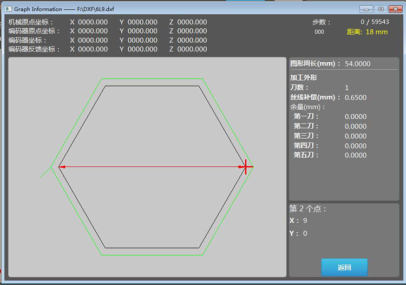This screenshot has width=406, height=285.
Task: Select the 第五刀 allowance value
Action: 356,155
